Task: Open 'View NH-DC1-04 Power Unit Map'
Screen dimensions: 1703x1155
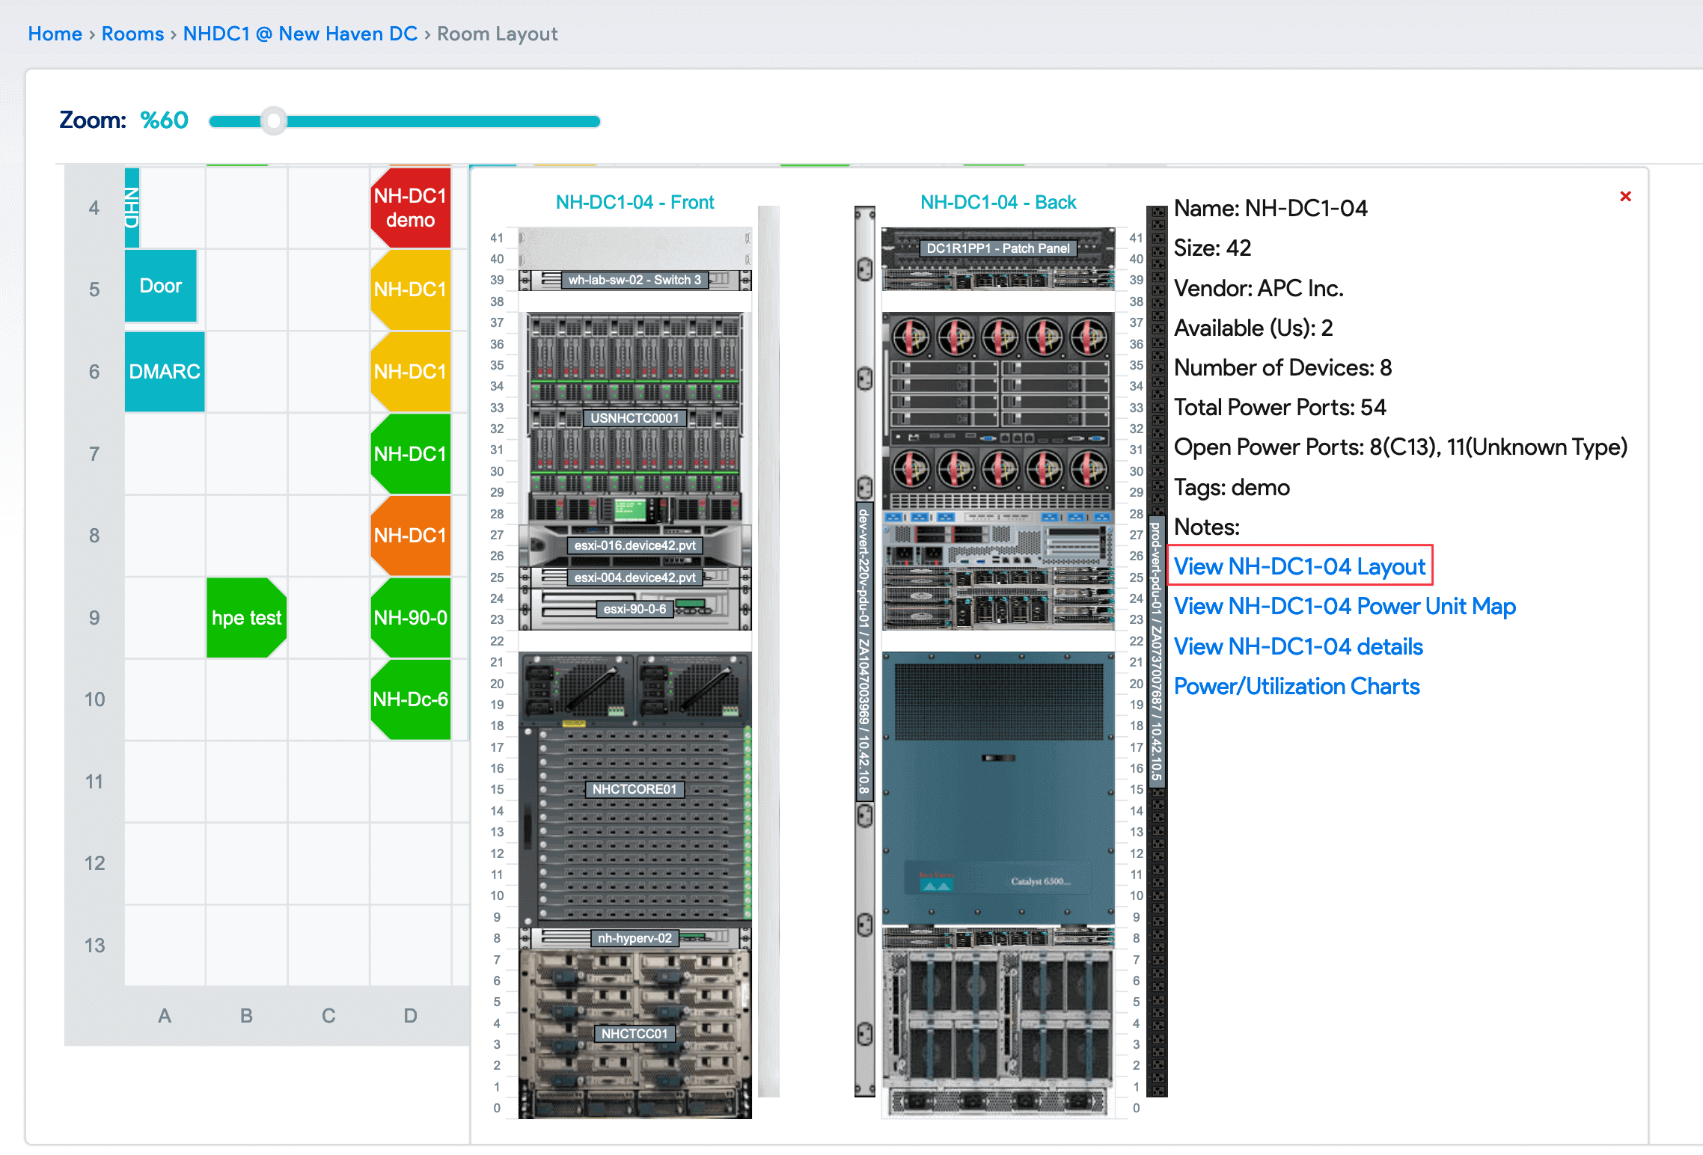Action: pos(1345,607)
